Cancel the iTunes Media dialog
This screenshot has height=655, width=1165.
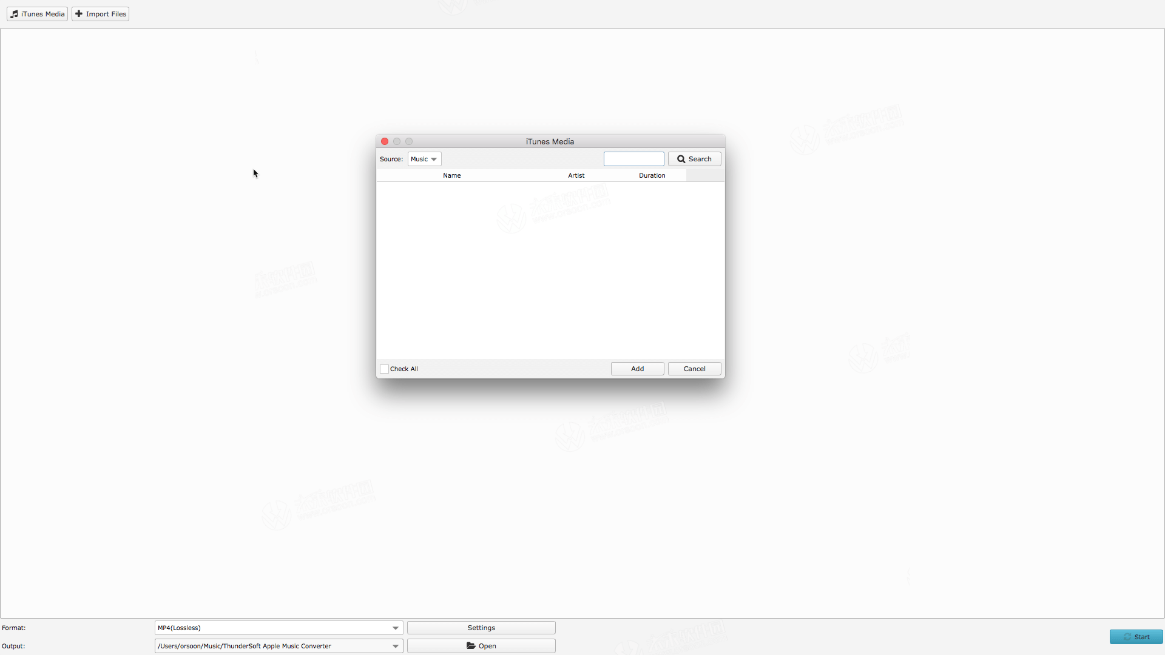coord(694,369)
